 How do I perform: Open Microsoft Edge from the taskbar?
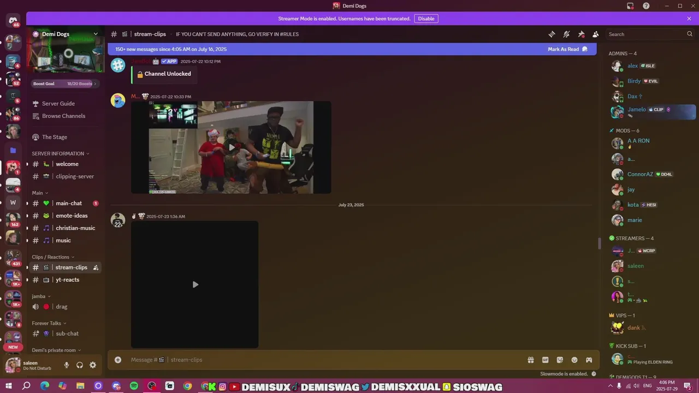pos(44,386)
